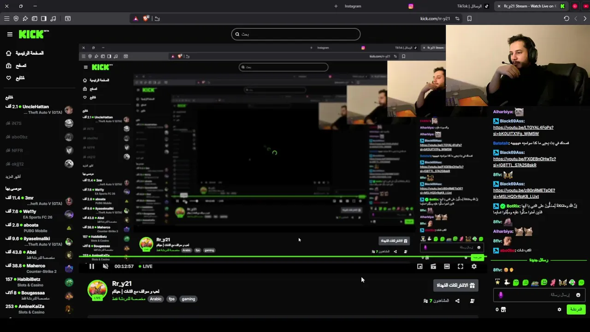Click the clip creation icon in player
Screen dimensions: 590x332
click(x=433, y=266)
